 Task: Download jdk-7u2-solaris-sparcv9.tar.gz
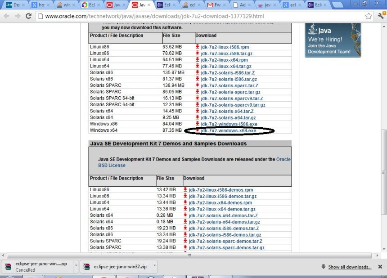(233, 105)
